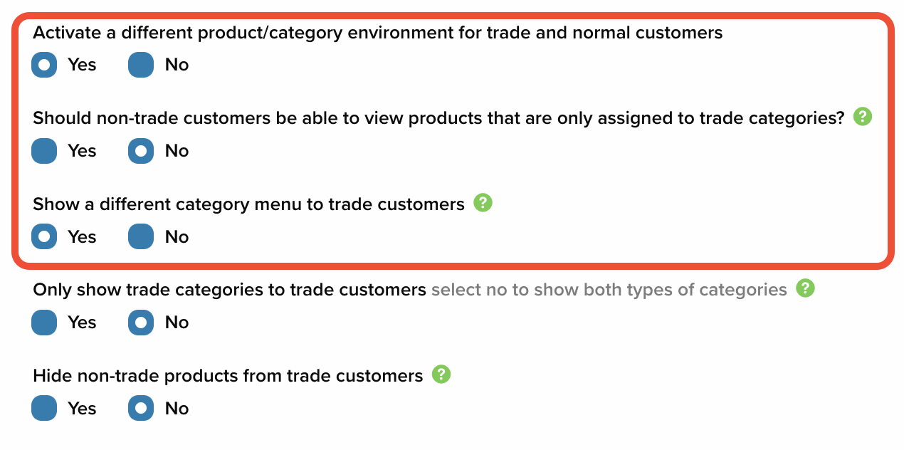
Task: Click help icon next to different category menu
Action: coord(483,203)
